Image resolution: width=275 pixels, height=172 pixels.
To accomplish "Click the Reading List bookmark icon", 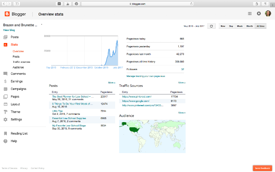I will click(6, 134).
